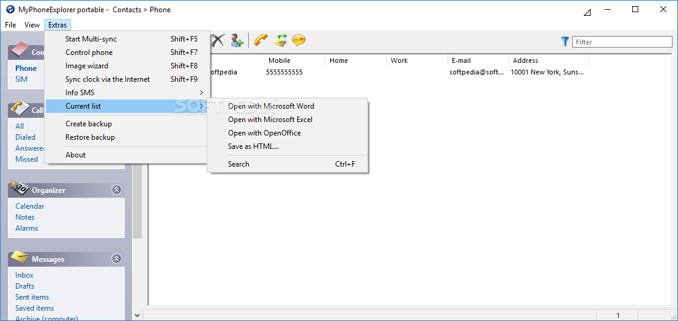This screenshot has height=321, width=678.
Task: Open the Inbox messages
Action: tap(24, 275)
